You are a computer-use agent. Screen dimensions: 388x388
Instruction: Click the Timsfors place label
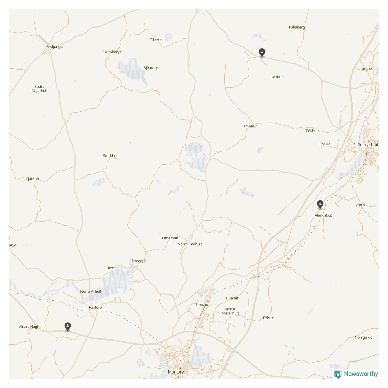pos(203,305)
